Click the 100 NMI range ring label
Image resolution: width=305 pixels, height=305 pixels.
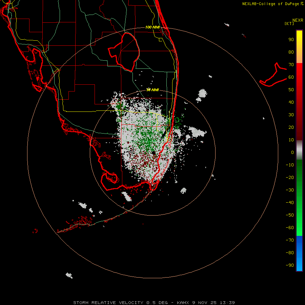pos(152,27)
